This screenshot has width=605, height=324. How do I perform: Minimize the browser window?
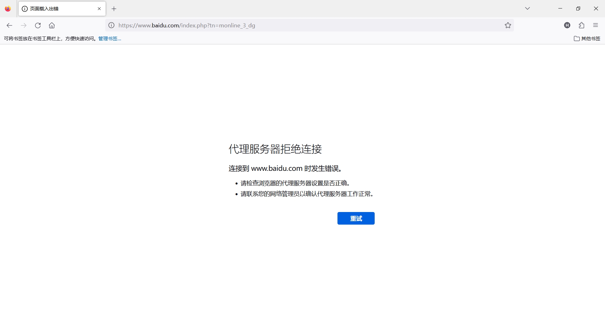[x=560, y=8]
